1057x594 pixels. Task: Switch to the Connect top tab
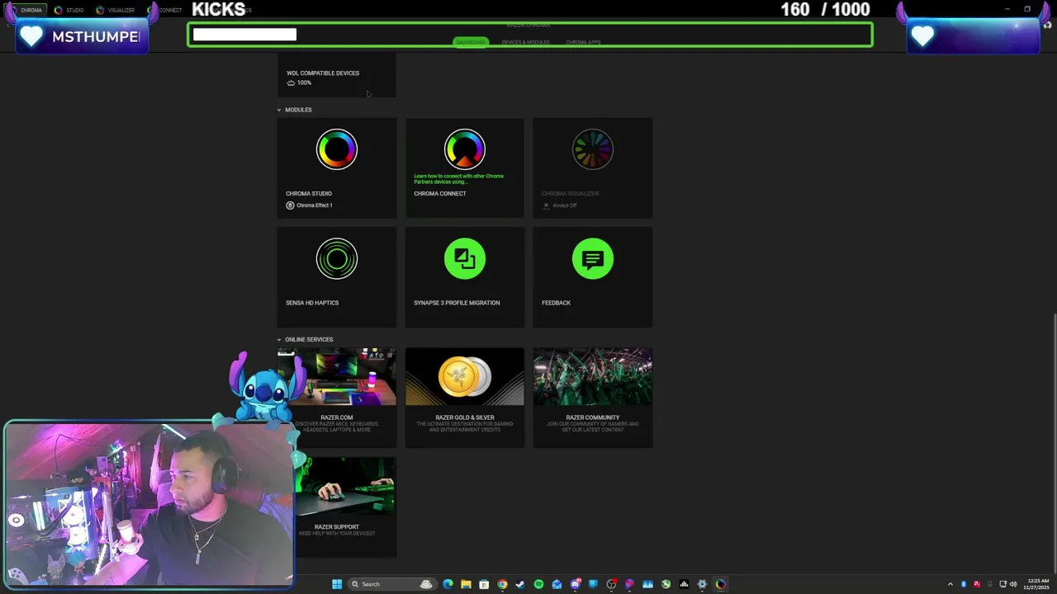166,10
